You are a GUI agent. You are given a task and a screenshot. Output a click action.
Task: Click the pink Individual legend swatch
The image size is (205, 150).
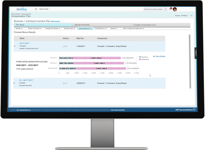[140, 59]
